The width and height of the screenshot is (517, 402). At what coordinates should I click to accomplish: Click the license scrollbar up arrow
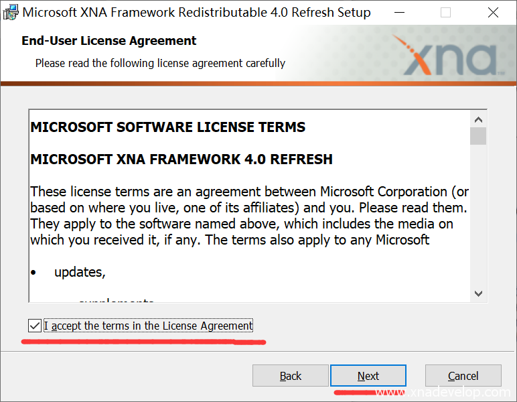tap(478, 119)
